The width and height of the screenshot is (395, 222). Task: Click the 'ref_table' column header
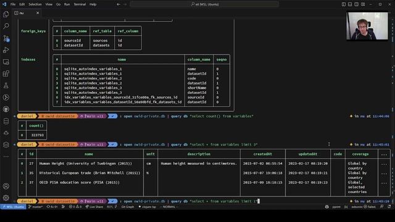(102, 31)
